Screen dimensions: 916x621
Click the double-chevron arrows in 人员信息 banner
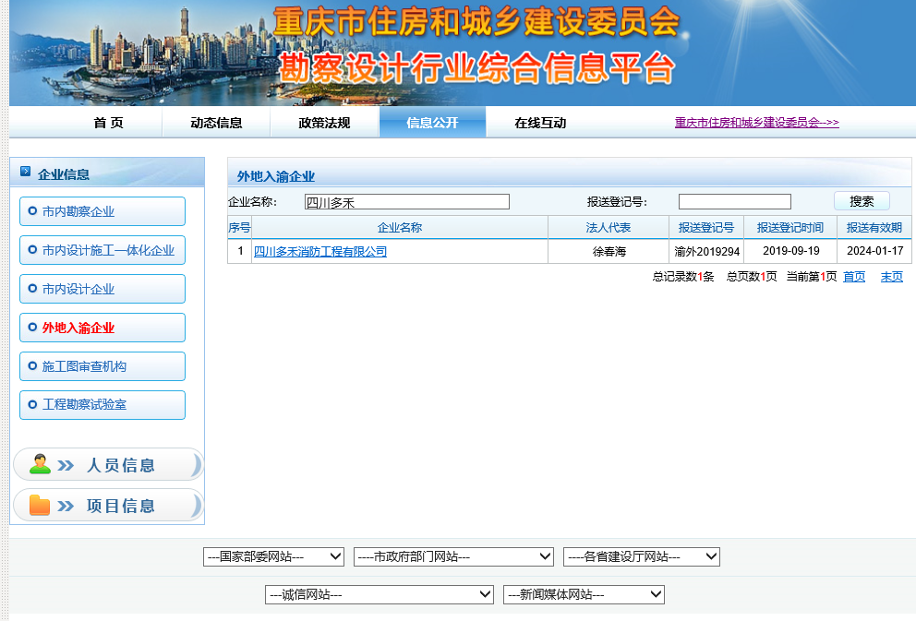66,465
